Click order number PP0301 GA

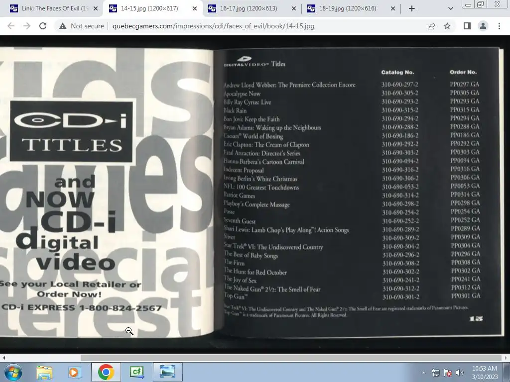pos(466,295)
